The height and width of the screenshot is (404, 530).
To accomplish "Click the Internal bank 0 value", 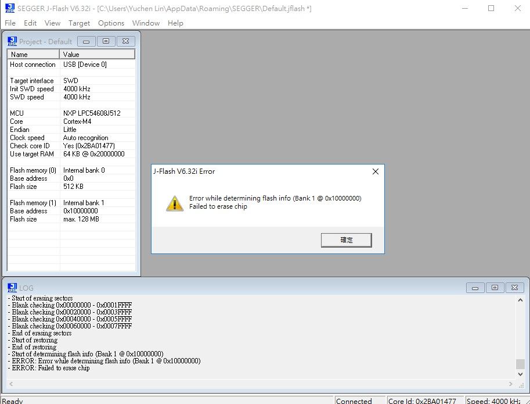I will point(84,170).
